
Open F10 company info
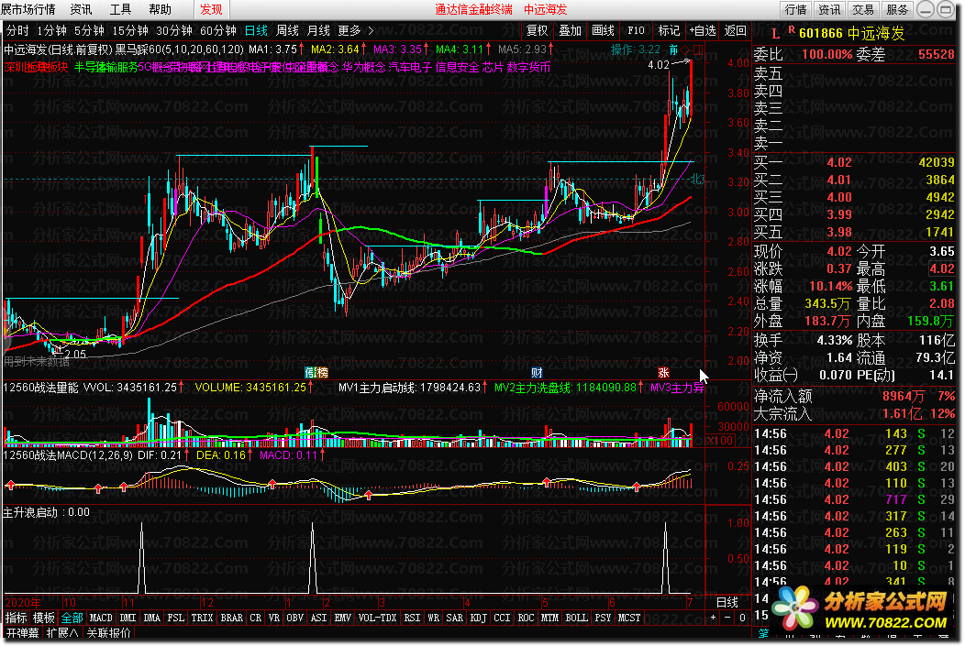coord(636,30)
